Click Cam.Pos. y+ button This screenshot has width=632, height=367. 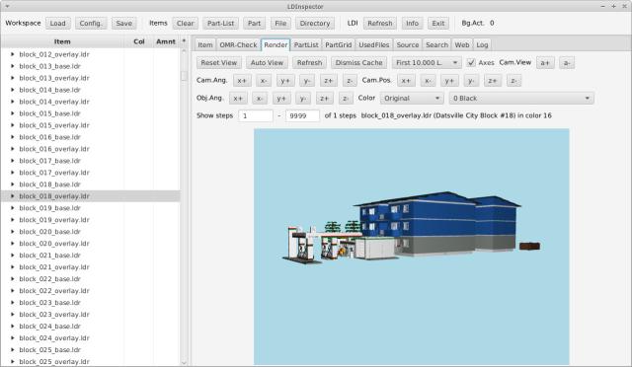tap(449, 81)
